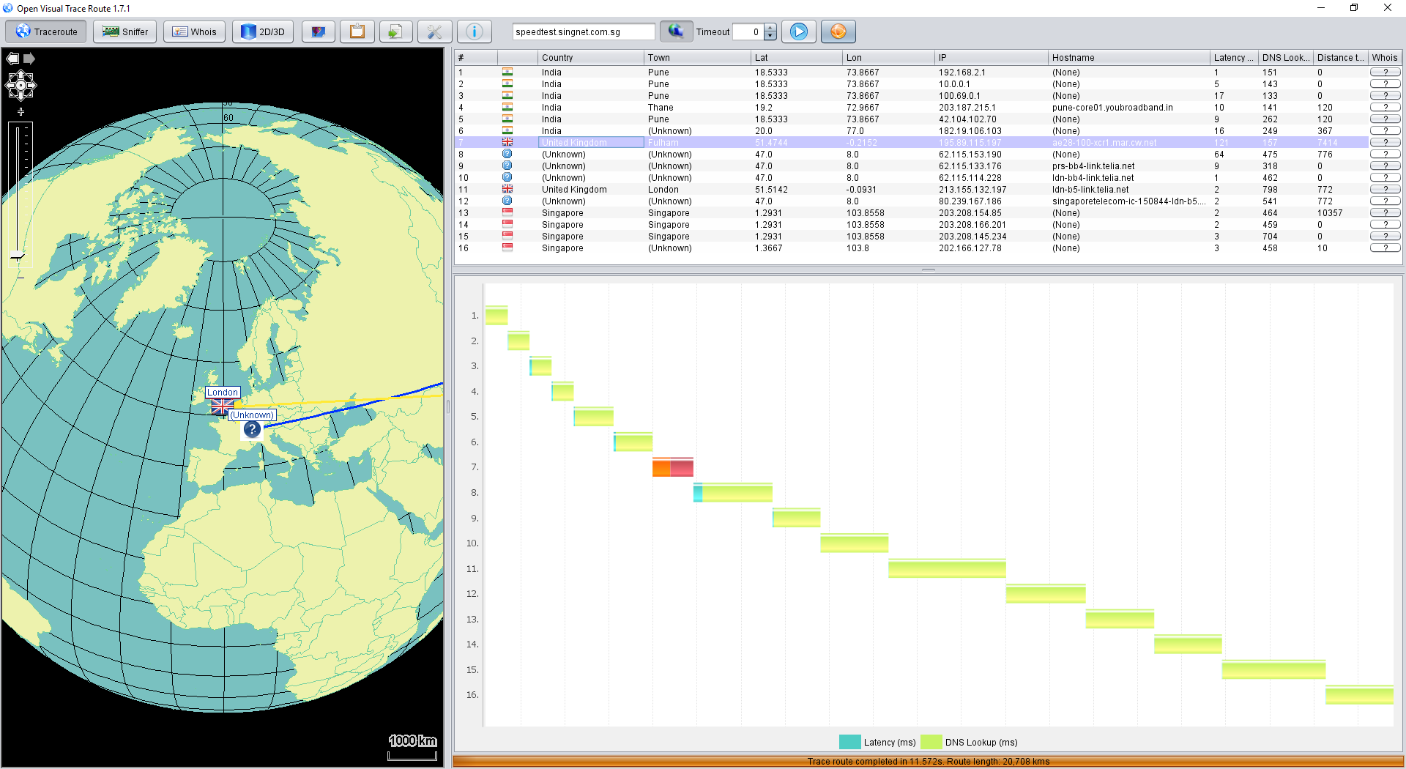This screenshot has width=1406, height=769.
Task: Sort the table by the Town column header
Action: [697, 58]
